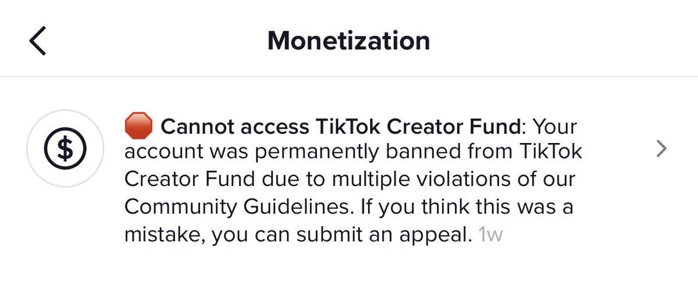This screenshot has height=286, width=698.
Task: Click the 'Guidelines.' word in the message
Action: click(294, 208)
